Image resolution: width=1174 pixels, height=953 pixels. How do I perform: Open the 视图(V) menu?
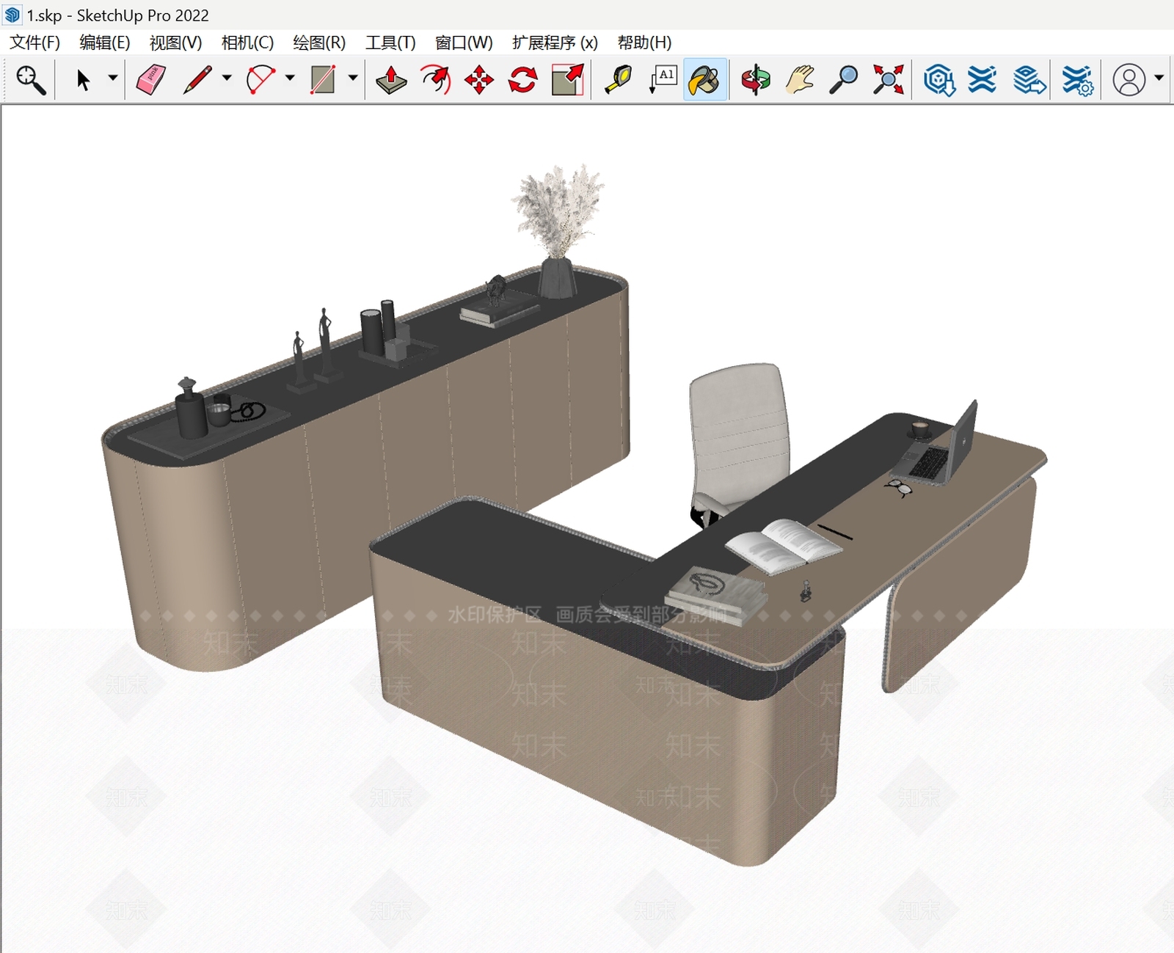coord(175,43)
